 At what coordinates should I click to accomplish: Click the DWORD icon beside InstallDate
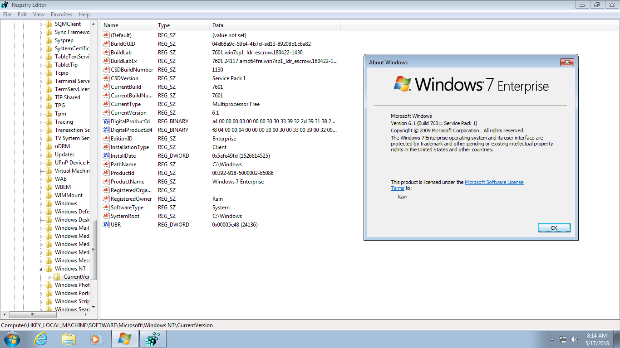[107, 156]
